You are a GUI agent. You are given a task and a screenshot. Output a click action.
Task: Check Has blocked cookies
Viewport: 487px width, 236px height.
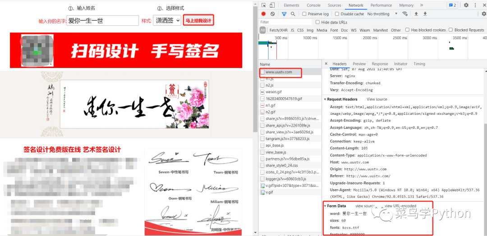coord(407,30)
